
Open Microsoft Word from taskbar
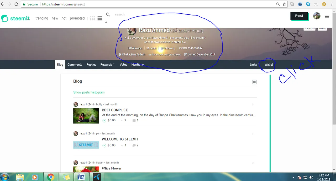coord(81,177)
